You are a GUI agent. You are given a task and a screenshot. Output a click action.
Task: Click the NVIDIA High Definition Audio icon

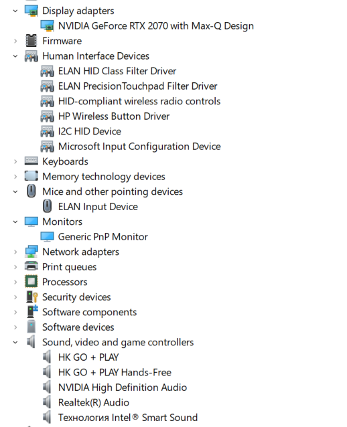[47, 387]
